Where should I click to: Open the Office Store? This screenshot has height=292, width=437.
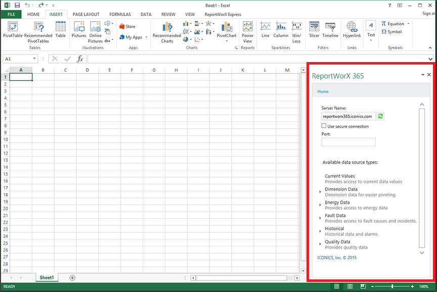point(127,26)
